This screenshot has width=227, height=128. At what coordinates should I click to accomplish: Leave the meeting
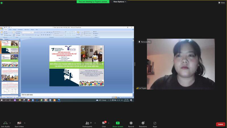tap(220, 124)
